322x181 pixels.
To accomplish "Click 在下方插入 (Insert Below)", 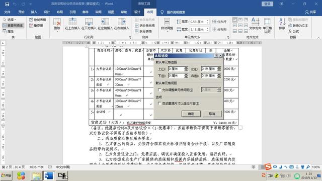I will click(x=89, y=24).
